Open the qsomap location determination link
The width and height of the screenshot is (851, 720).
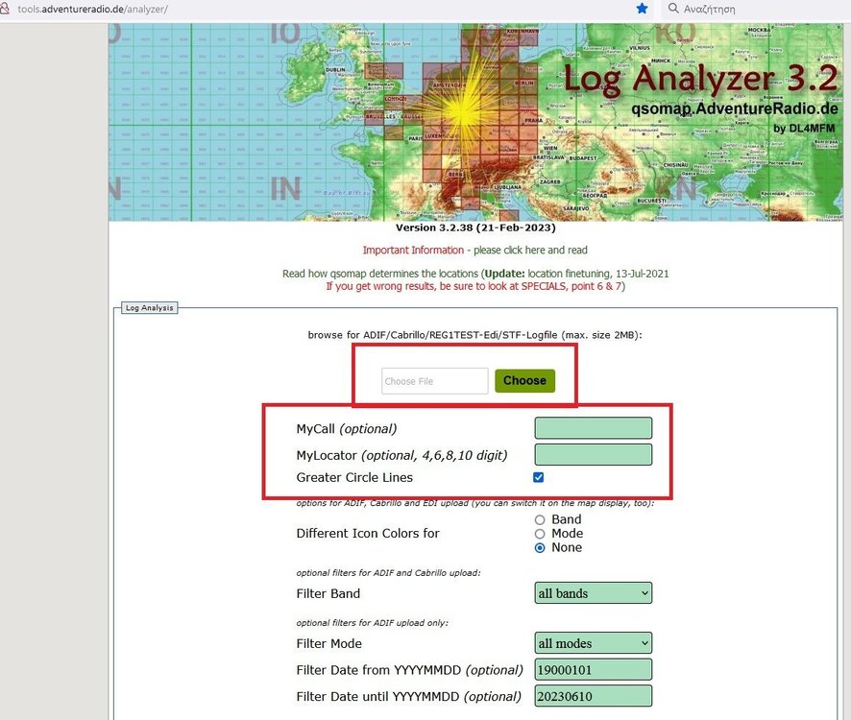[x=474, y=274]
